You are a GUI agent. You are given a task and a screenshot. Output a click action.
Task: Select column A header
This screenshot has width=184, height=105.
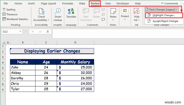point(8,43)
